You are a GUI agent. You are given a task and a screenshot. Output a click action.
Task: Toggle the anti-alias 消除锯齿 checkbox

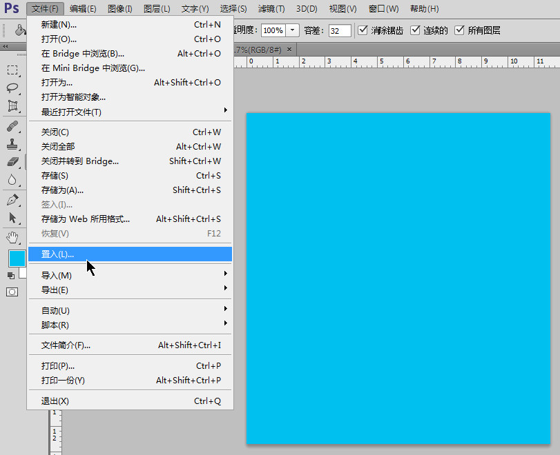(x=363, y=30)
